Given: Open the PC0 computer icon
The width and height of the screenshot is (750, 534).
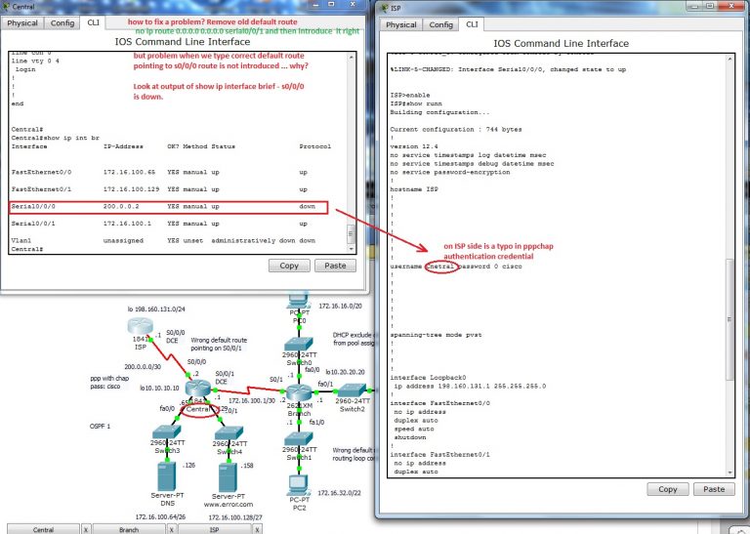Looking at the screenshot, I should pos(299,301).
